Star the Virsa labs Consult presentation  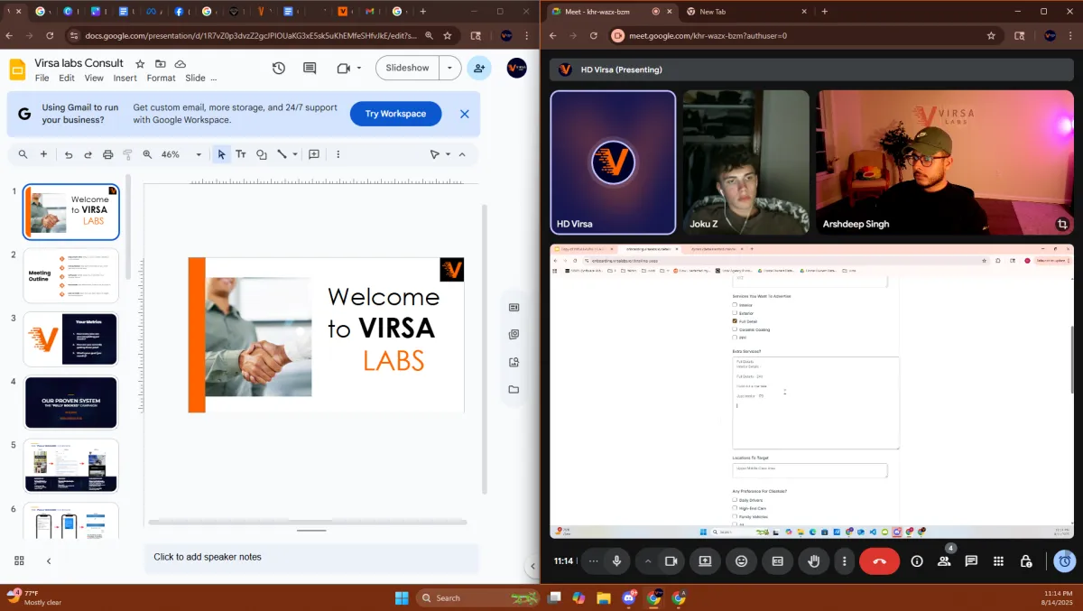[140, 64]
